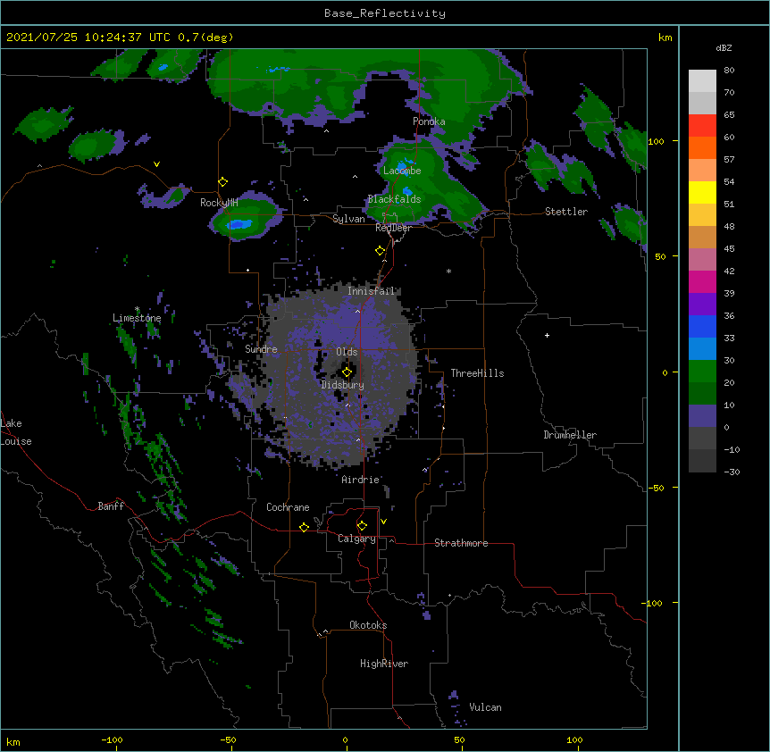Viewport: 770px width, 752px height.
Task: Select the yellow diamond marker above RockyMH
Action: pos(222,182)
